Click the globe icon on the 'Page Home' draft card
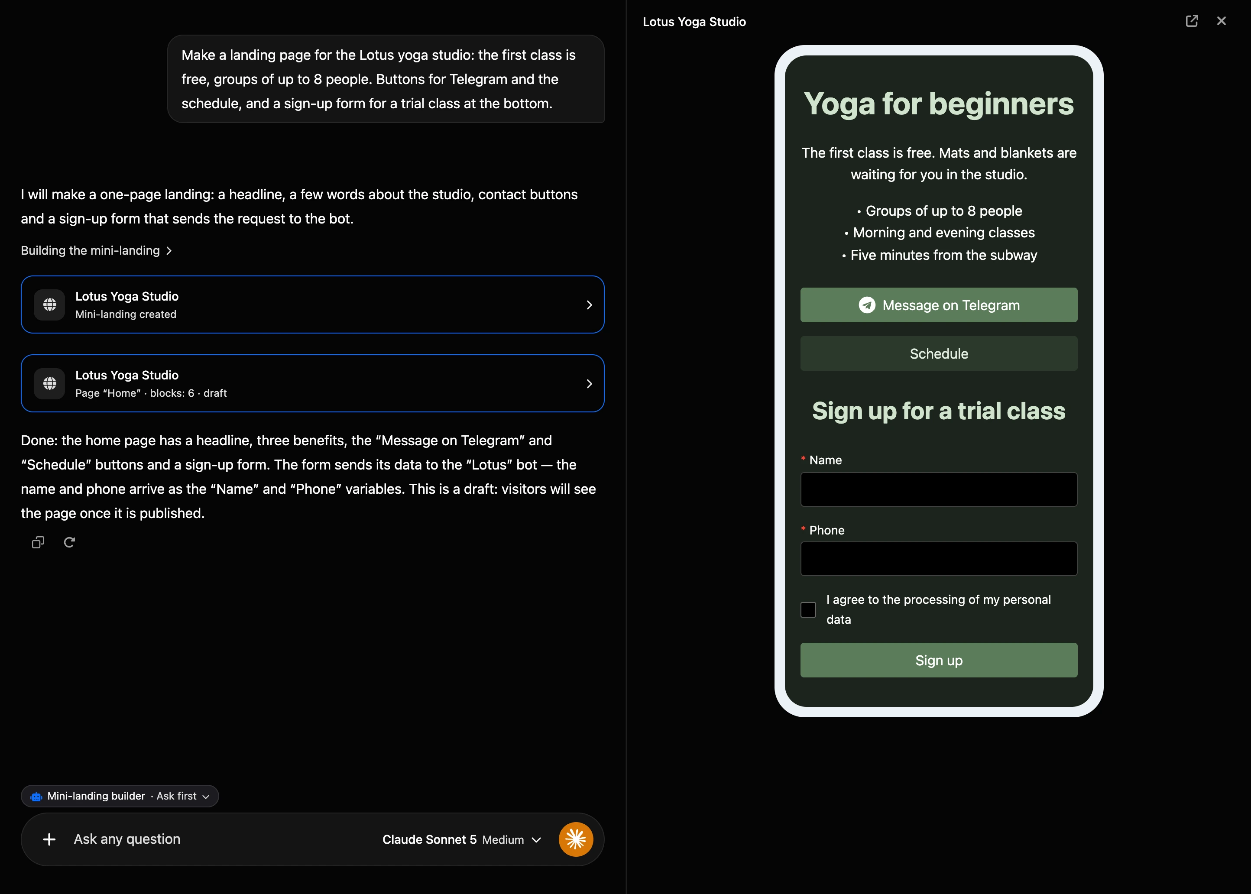This screenshot has height=894, width=1251. tap(49, 383)
